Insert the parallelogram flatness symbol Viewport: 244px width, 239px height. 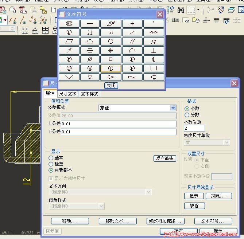69,42
